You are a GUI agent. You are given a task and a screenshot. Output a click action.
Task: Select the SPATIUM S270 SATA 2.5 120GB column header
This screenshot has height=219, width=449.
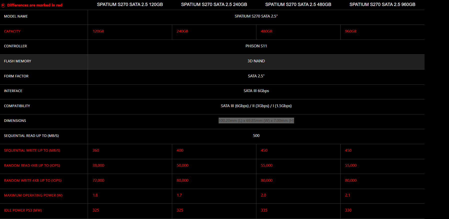click(130, 5)
